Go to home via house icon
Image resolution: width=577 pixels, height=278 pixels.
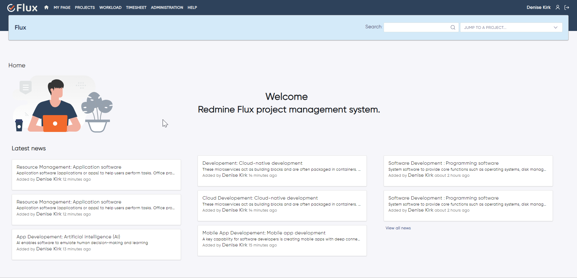(46, 8)
